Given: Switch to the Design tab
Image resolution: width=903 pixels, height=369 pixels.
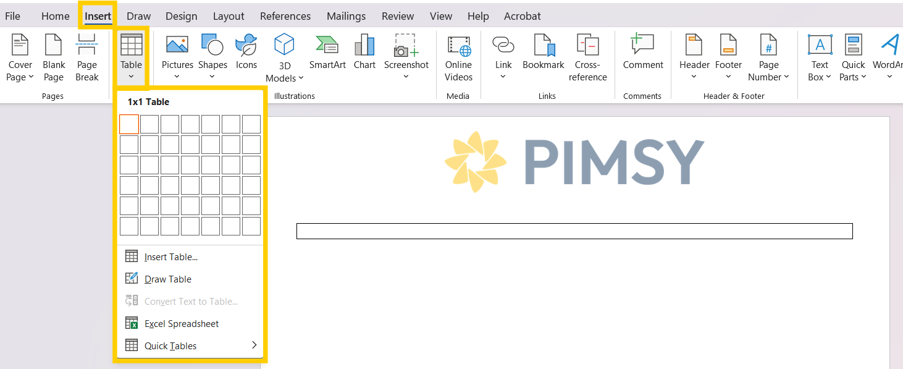Looking at the screenshot, I should pos(181,16).
